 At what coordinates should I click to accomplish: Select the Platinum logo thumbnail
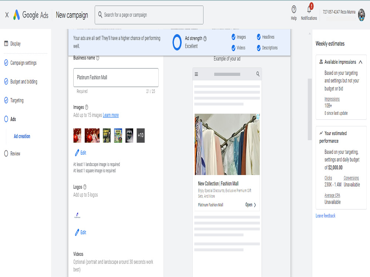point(77,215)
